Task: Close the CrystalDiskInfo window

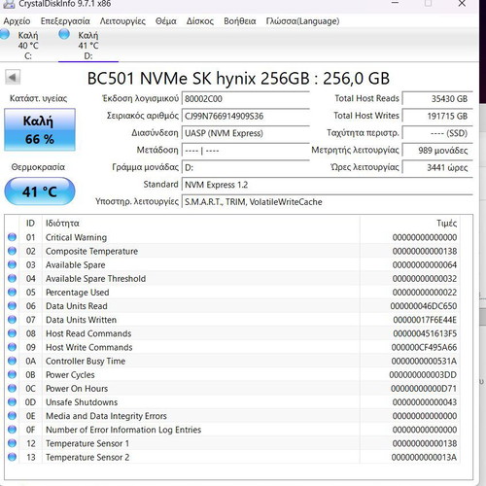Action: [x=462, y=4]
